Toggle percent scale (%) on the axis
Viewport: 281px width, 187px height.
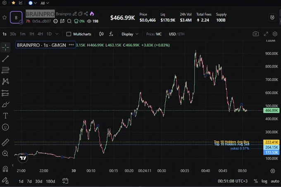point(256,181)
